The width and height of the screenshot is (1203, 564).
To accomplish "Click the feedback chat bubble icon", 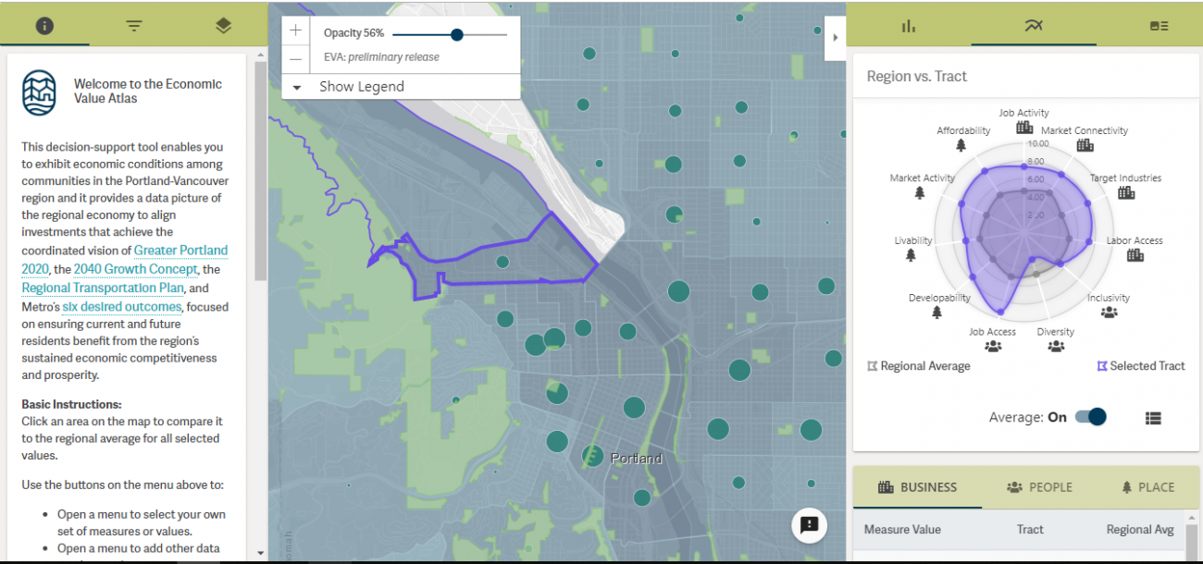I will click(809, 525).
